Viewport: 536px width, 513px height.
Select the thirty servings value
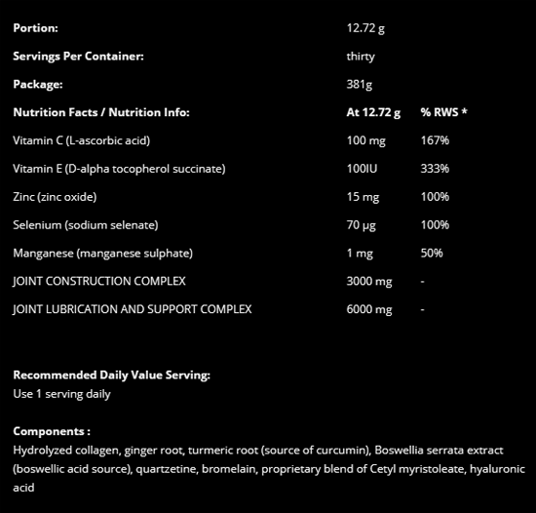coord(361,57)
